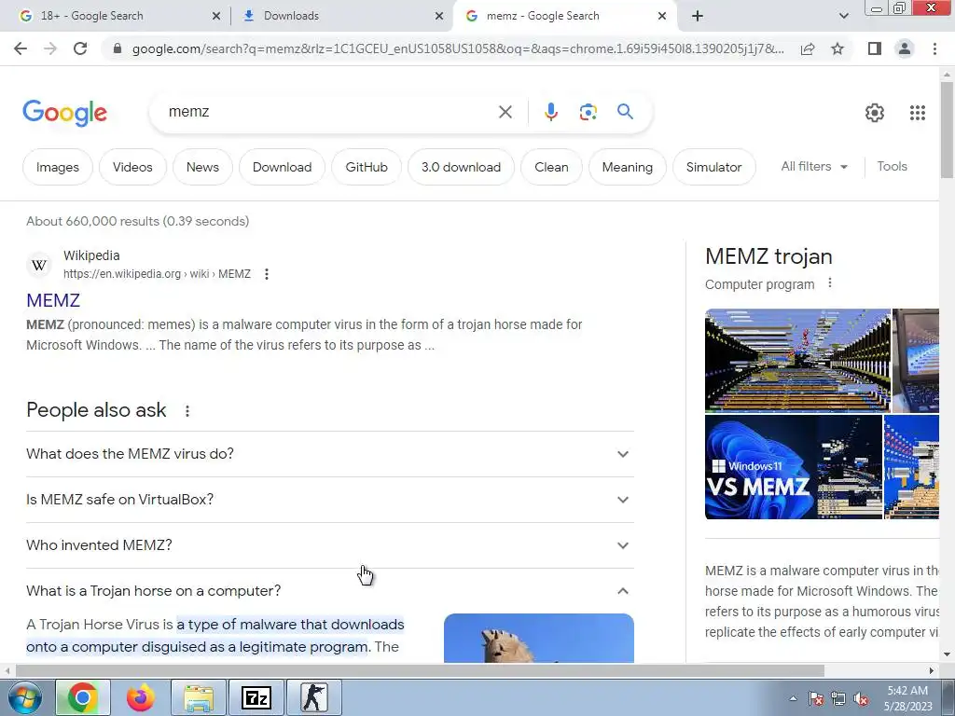This screenshot has width=955, height=716.
Task: Open the Google apps grid
Action: tap(918, 113)
